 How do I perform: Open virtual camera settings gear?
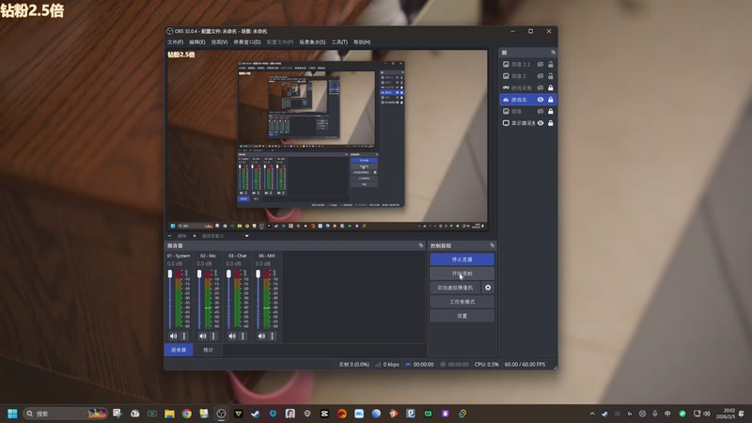coord(487,287)
